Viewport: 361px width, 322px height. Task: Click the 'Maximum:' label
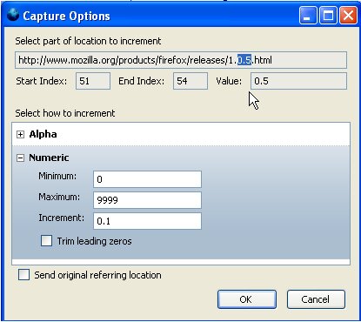coord(59,197)
